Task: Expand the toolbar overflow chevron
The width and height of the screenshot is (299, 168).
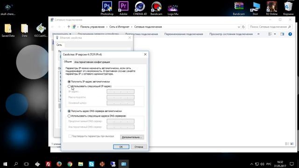Action: pyautogui.click(x=258, y=34)
